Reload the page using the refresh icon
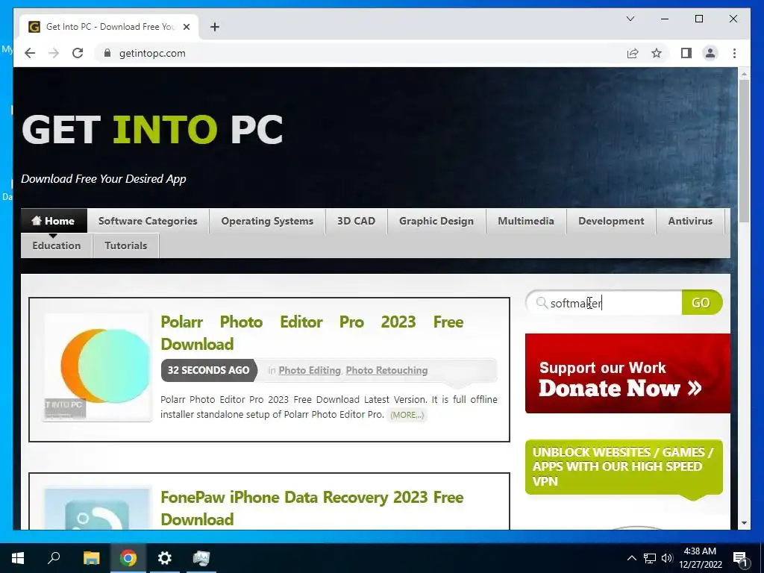 coord(78,53)
